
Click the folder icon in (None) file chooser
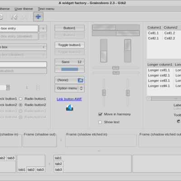(81, 80)
